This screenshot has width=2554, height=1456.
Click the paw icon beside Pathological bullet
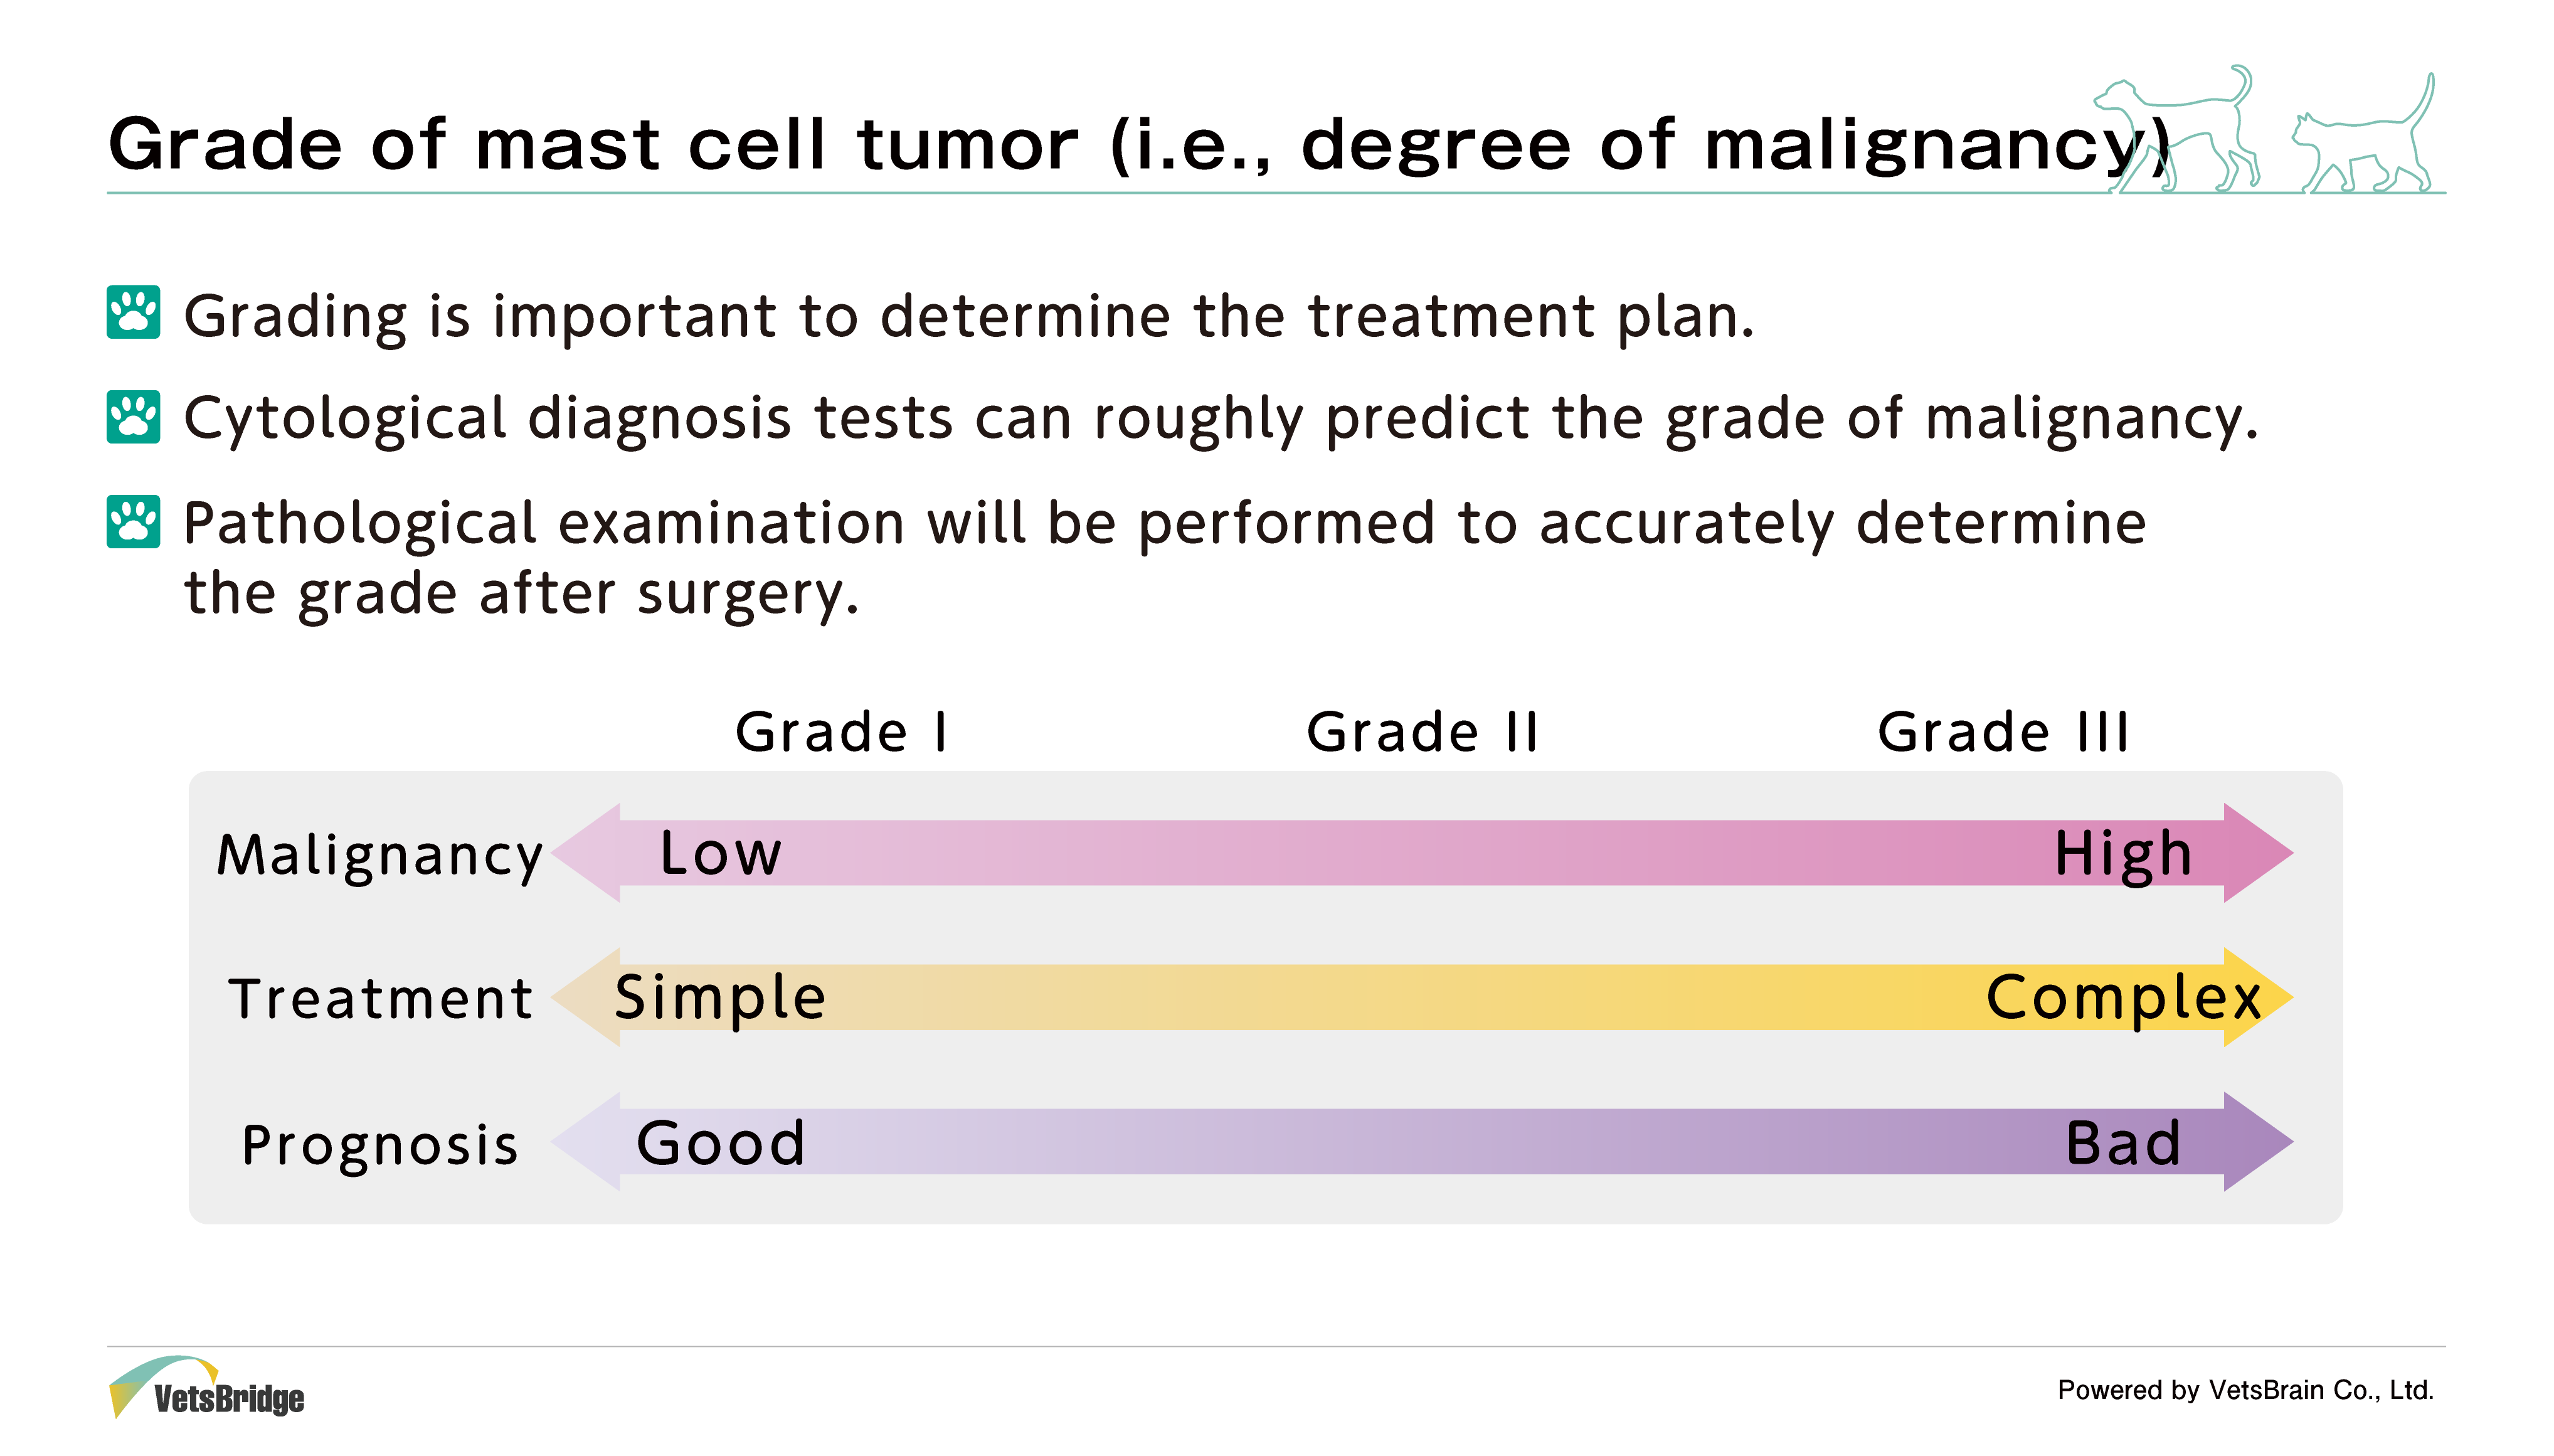coord(133,521)
